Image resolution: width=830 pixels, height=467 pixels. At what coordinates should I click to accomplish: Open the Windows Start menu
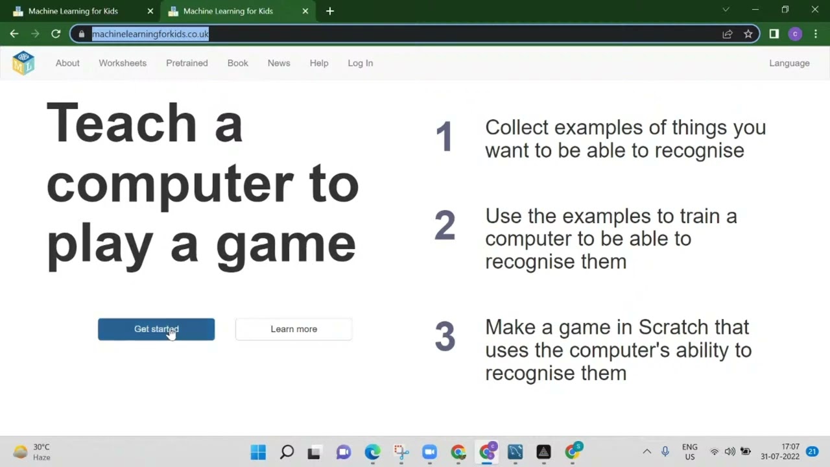point(258,452)
